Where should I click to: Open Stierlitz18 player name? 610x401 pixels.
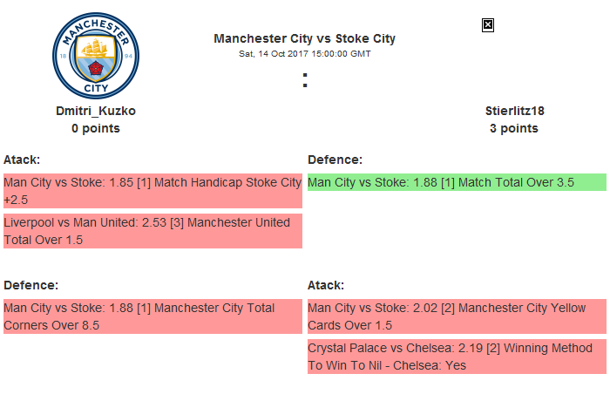point(514,111)
